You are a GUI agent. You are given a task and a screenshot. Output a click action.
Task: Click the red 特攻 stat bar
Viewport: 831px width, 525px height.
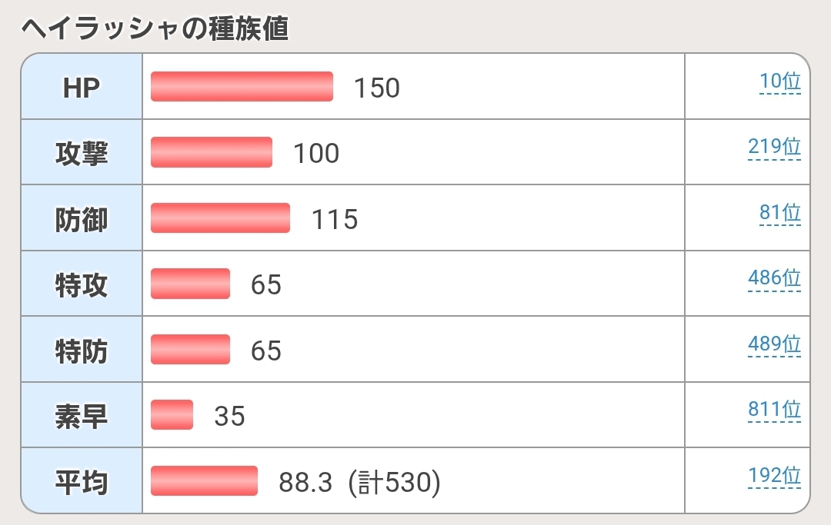[190, 284]
